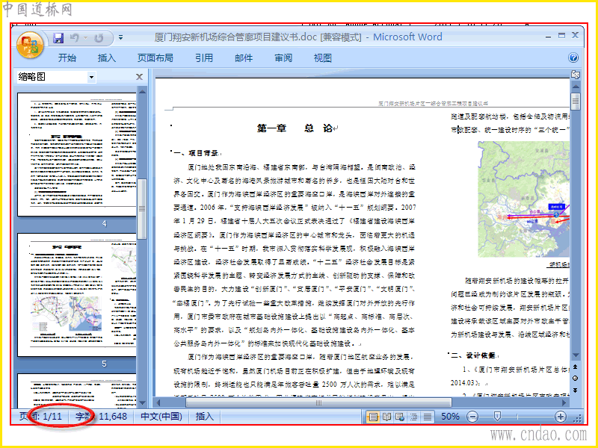Close the 缩略图 thumbnails pane

140,77
